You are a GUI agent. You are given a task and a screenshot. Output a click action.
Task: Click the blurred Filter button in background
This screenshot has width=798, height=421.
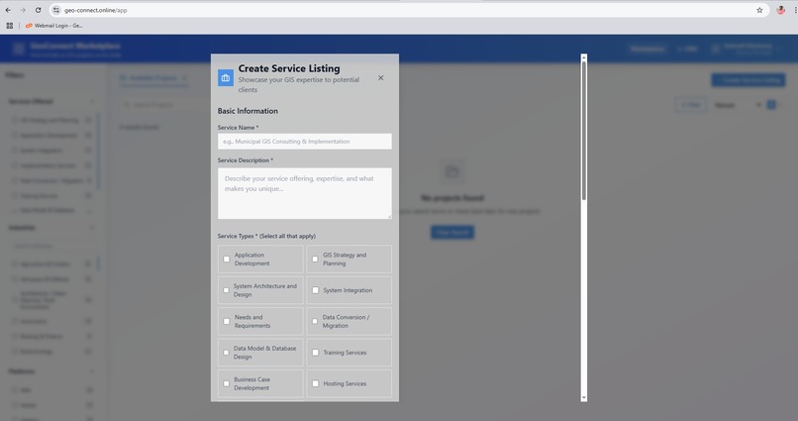point(691,105)
